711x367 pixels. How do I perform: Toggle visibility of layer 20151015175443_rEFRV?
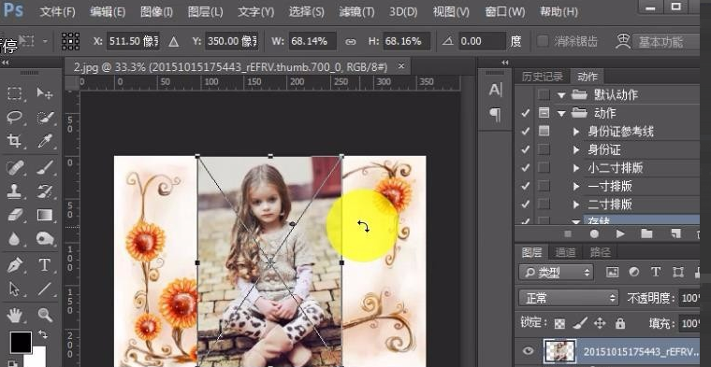(528, 351)
